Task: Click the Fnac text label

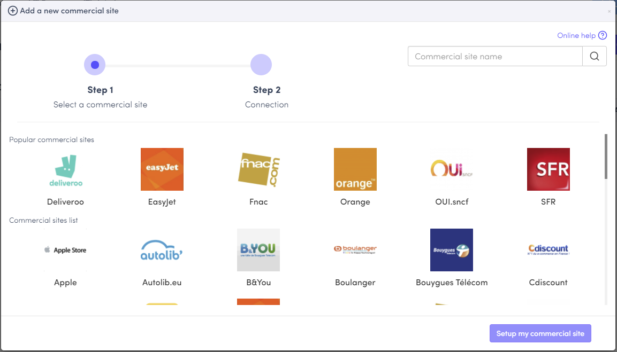Action: pos(258,202)
